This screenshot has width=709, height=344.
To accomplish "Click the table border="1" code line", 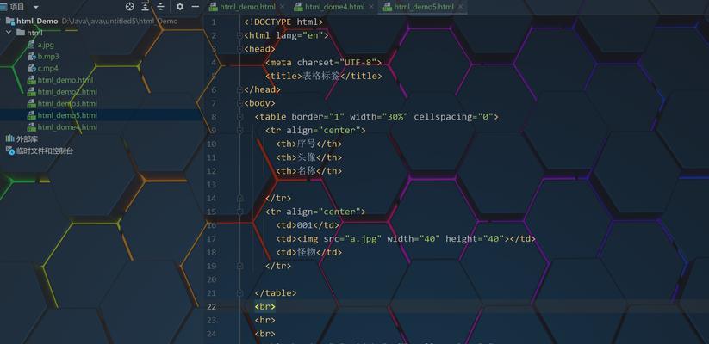I will (x=376, y=116).
